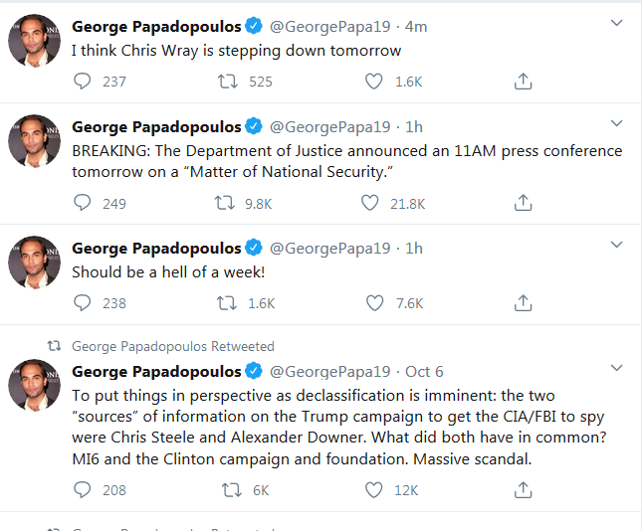The image size is (642, 531).
Task: Like the BREAKING Department of Justice tweet
Action: [x=369, y=203]
